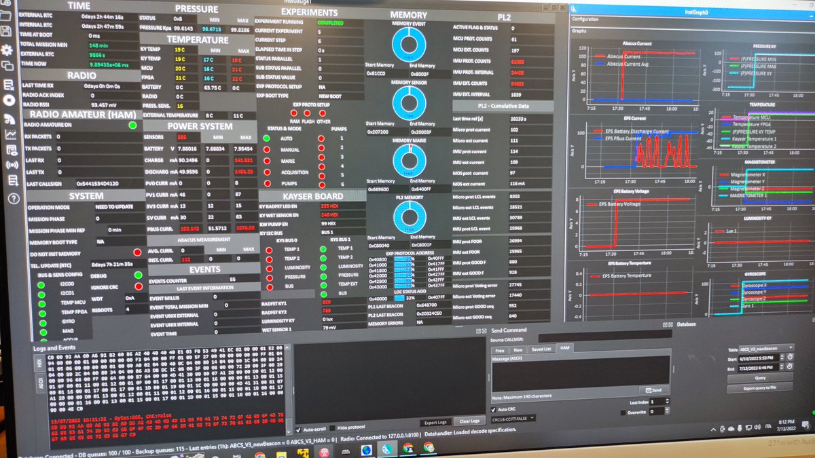This screenshot has height=458, width=815.
Task: Click the Export query to file button
Action: pyautogui.click(x=760, y=387)
